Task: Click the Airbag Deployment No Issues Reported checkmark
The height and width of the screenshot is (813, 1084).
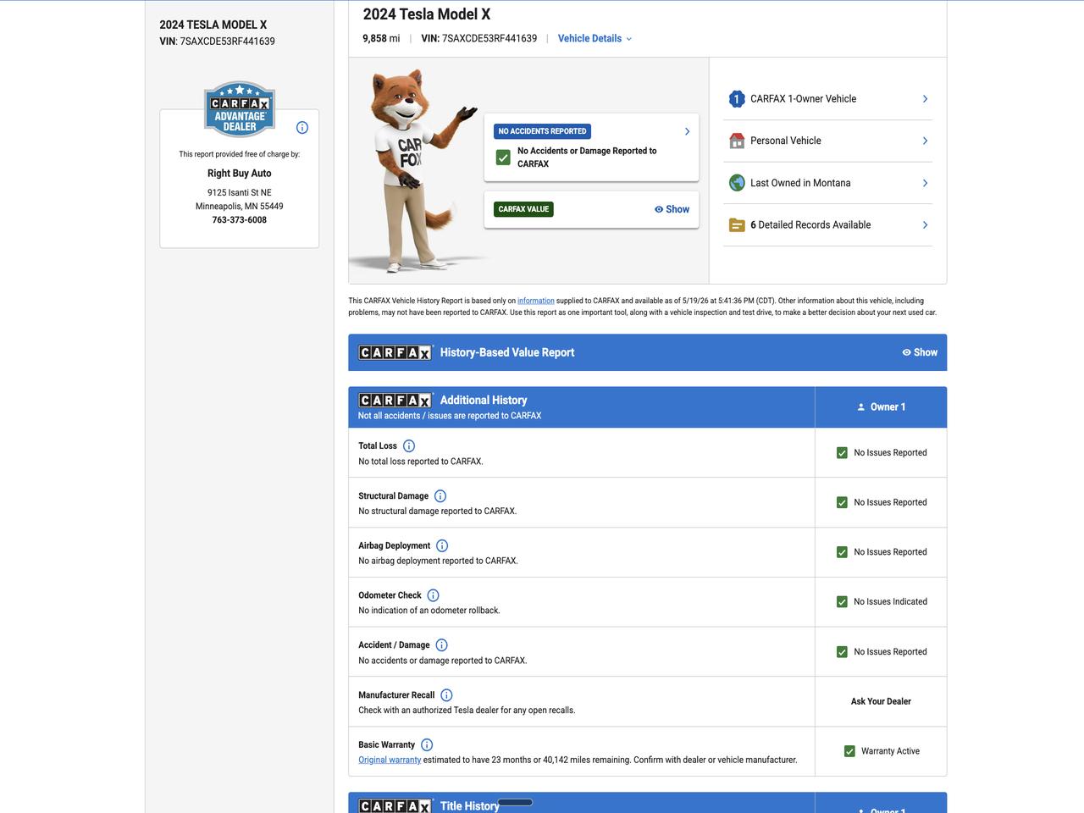Action: (842, 552)
